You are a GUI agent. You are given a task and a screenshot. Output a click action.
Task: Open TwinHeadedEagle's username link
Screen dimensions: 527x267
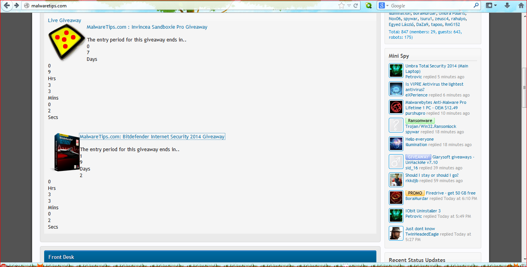click(x=422, y=234)
